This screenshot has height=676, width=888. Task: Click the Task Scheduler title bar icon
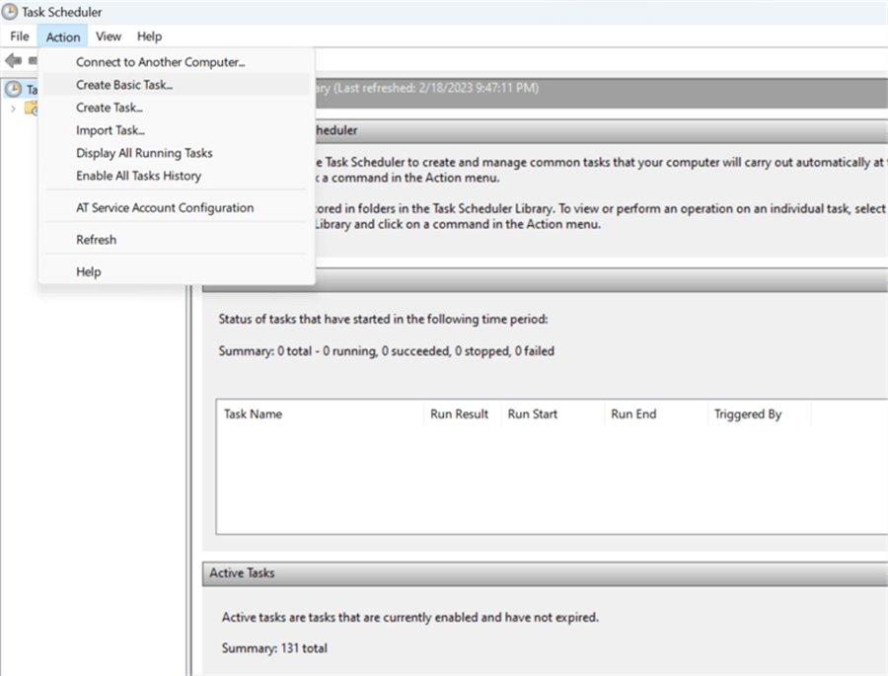click(x=10, y=11)
